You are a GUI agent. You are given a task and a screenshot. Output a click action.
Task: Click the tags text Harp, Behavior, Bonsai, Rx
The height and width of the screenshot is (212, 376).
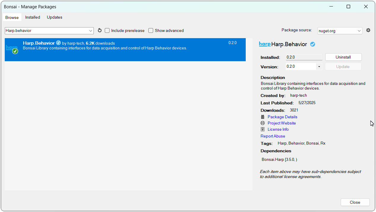[x=302, y=143]
